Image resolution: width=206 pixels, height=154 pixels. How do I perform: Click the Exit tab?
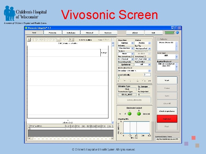pos(153,33)
